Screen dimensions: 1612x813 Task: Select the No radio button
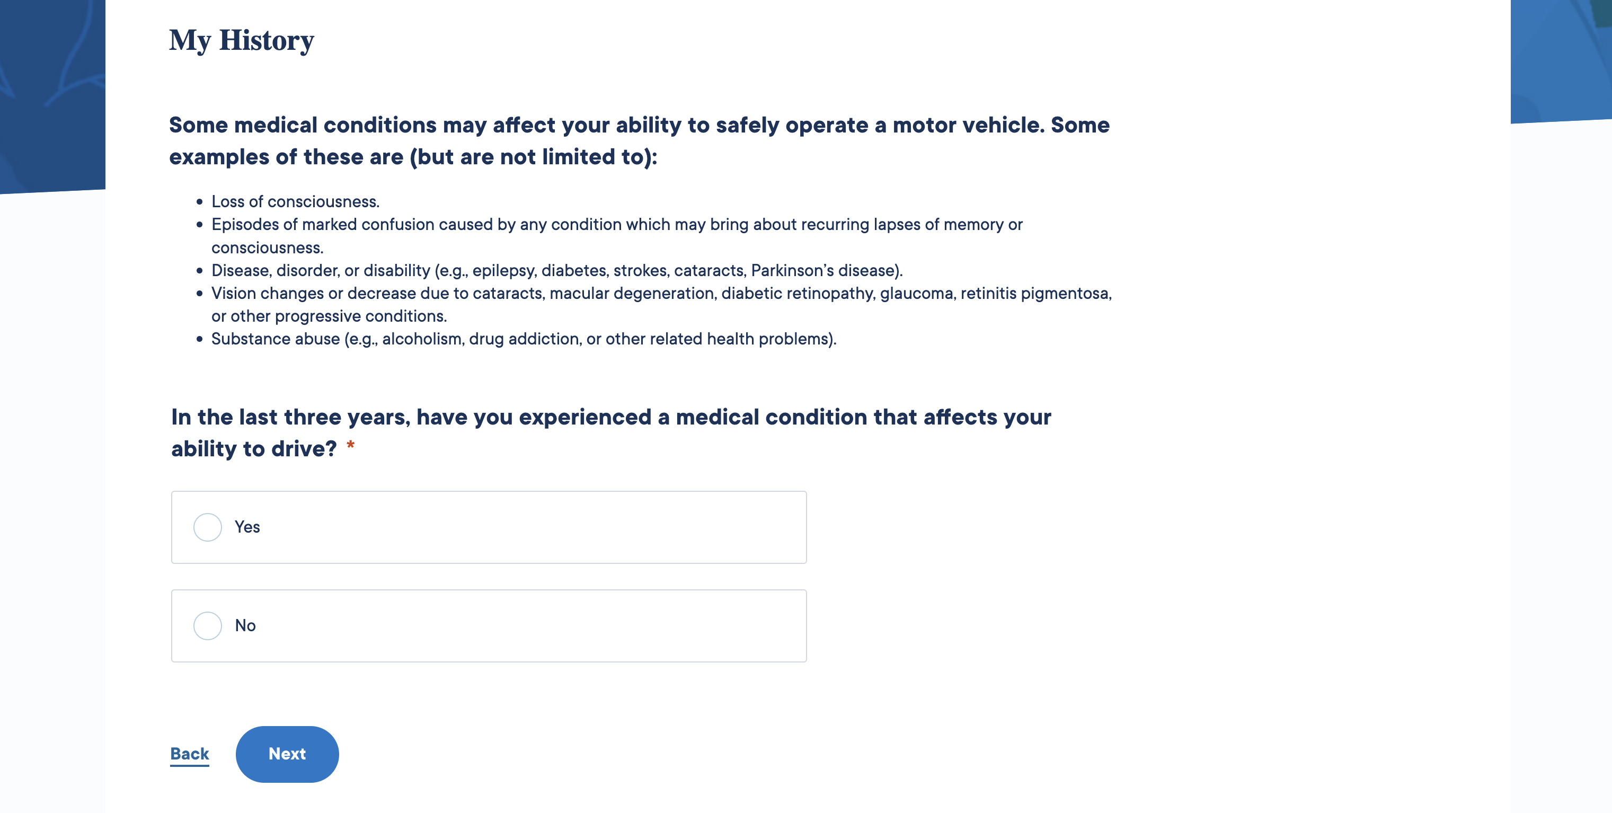point(207,625)
